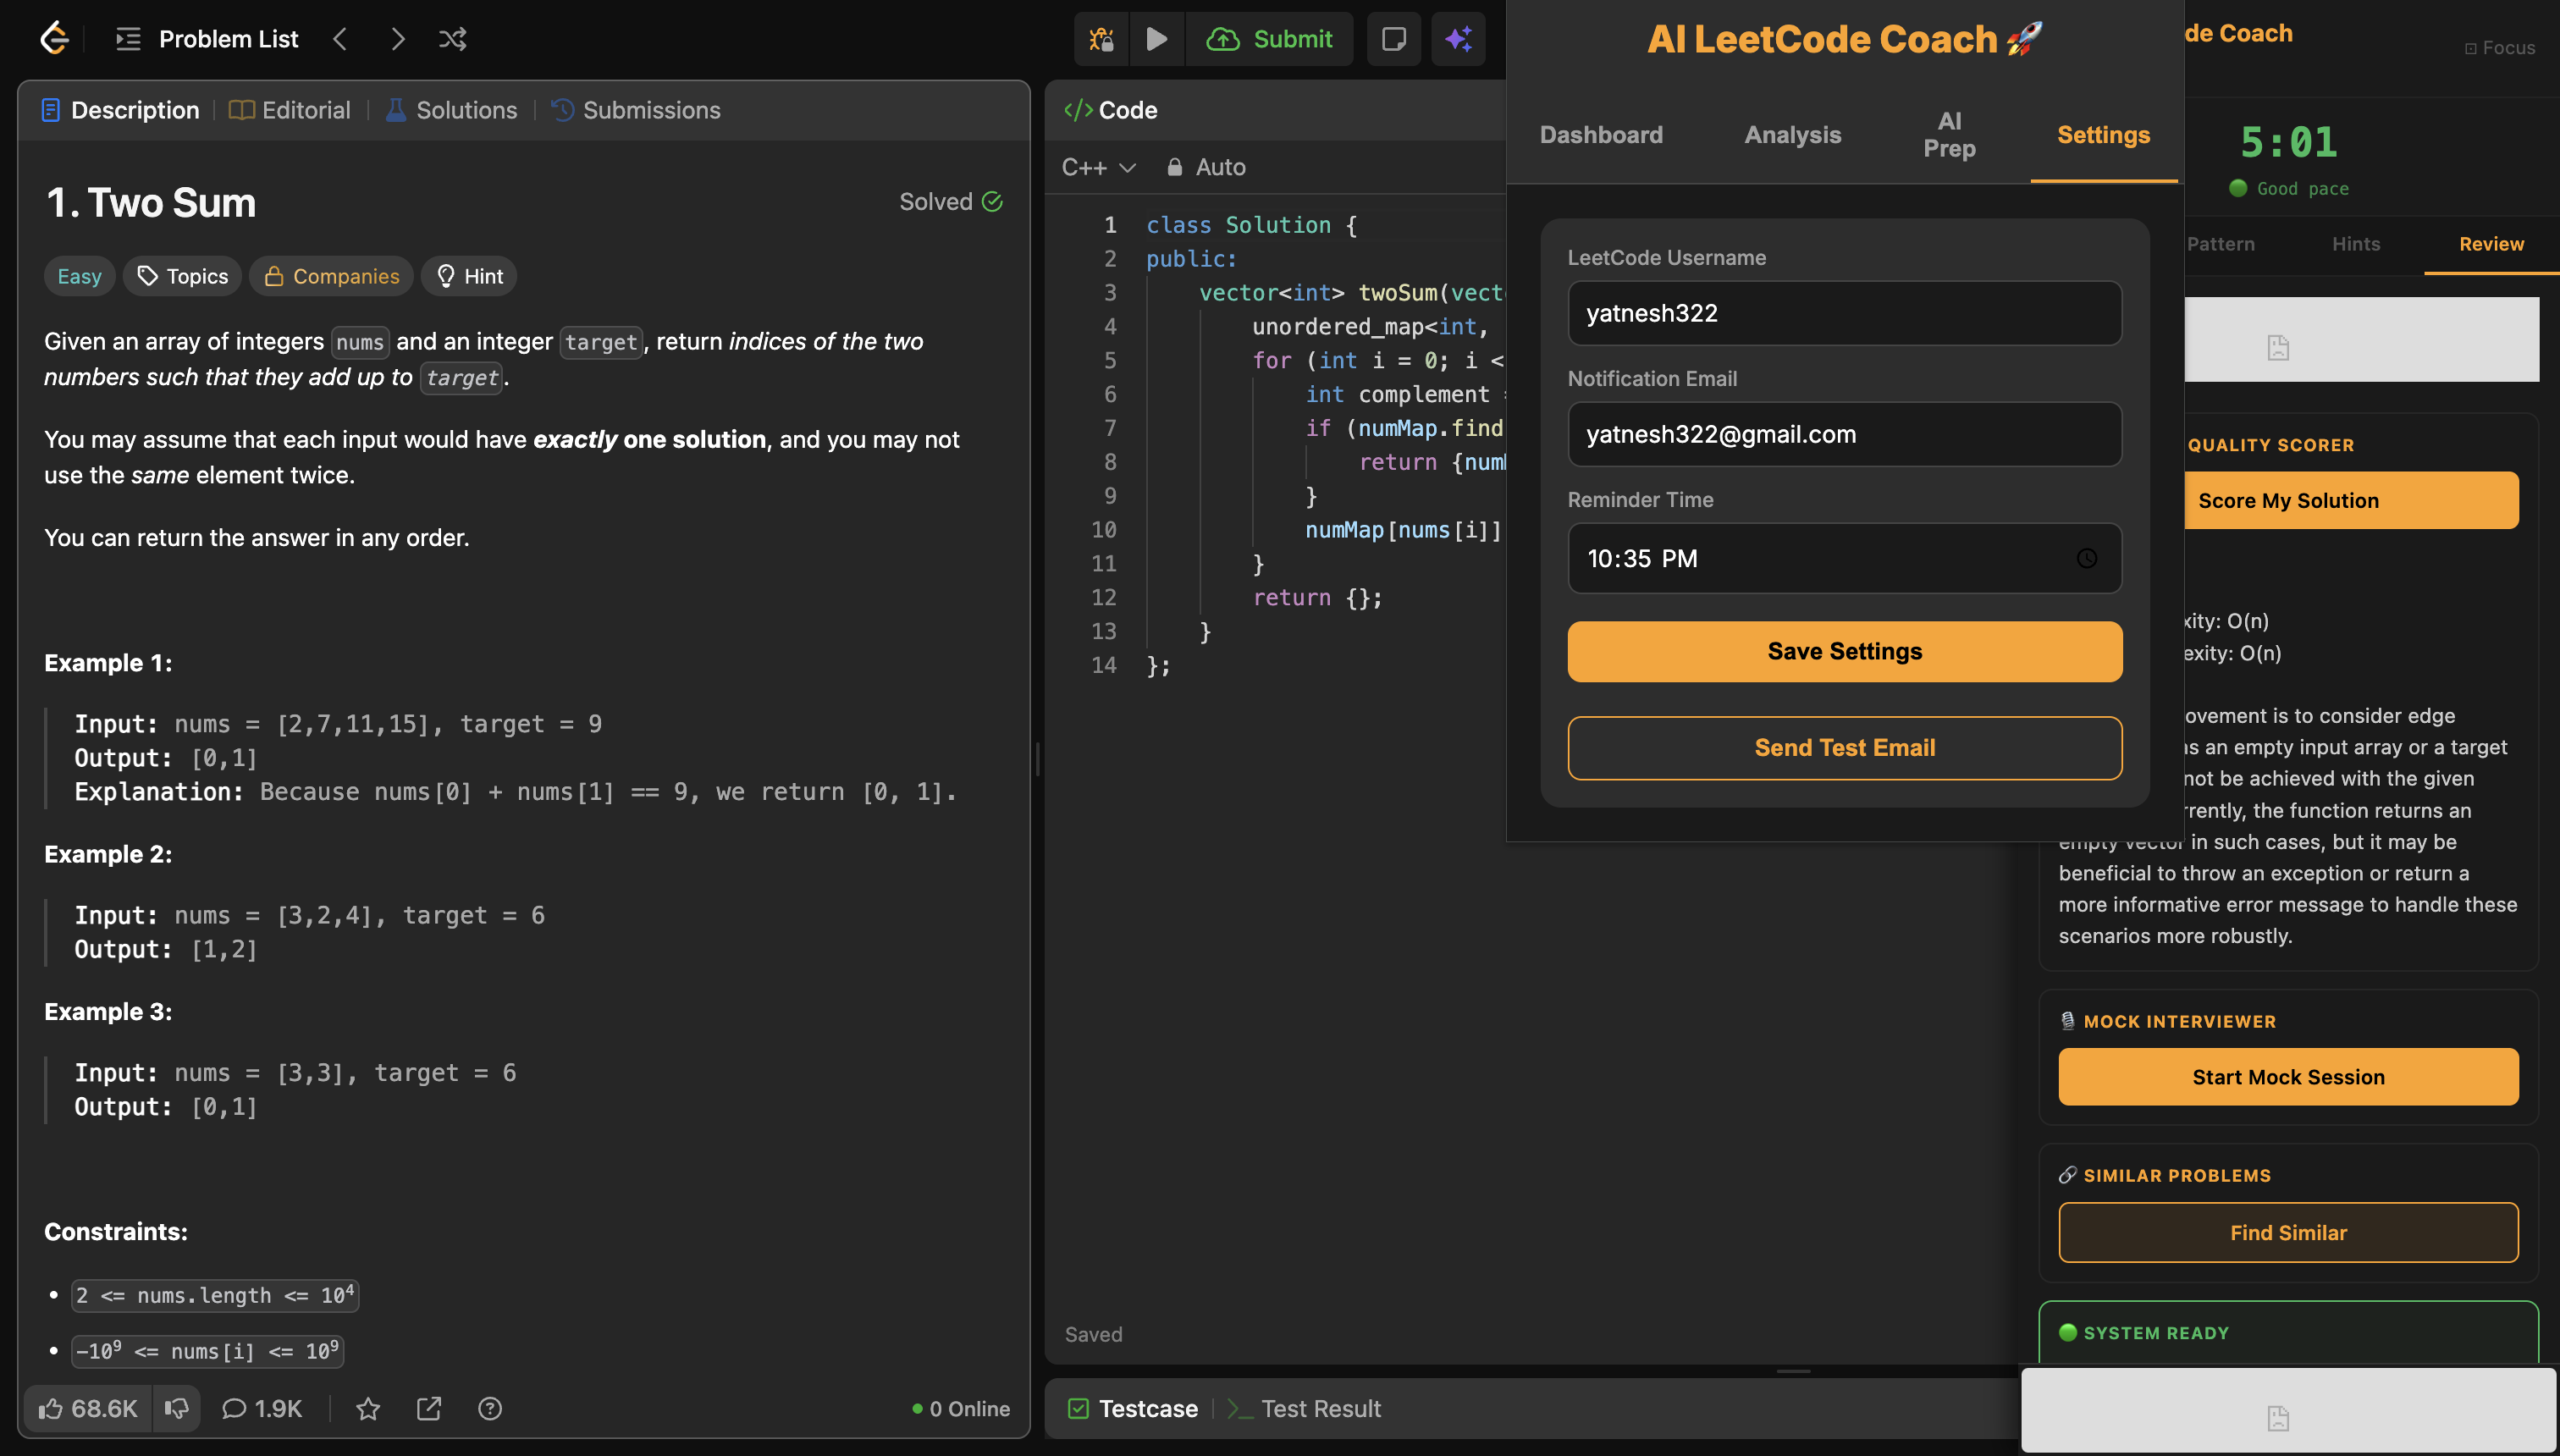Run the code with the play icon
Image resolution: width=2560 pixels, height=1456 pixels.
(x=1156, y=39)
